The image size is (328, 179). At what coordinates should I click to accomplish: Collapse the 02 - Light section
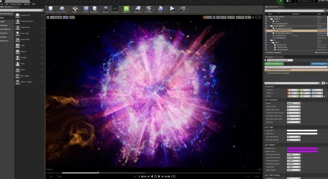266,127
